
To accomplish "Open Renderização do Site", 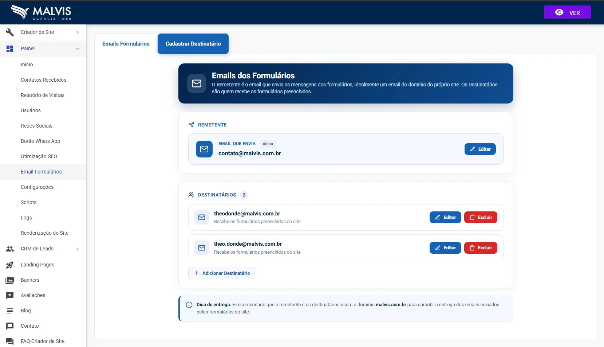I will click(44, 233).
